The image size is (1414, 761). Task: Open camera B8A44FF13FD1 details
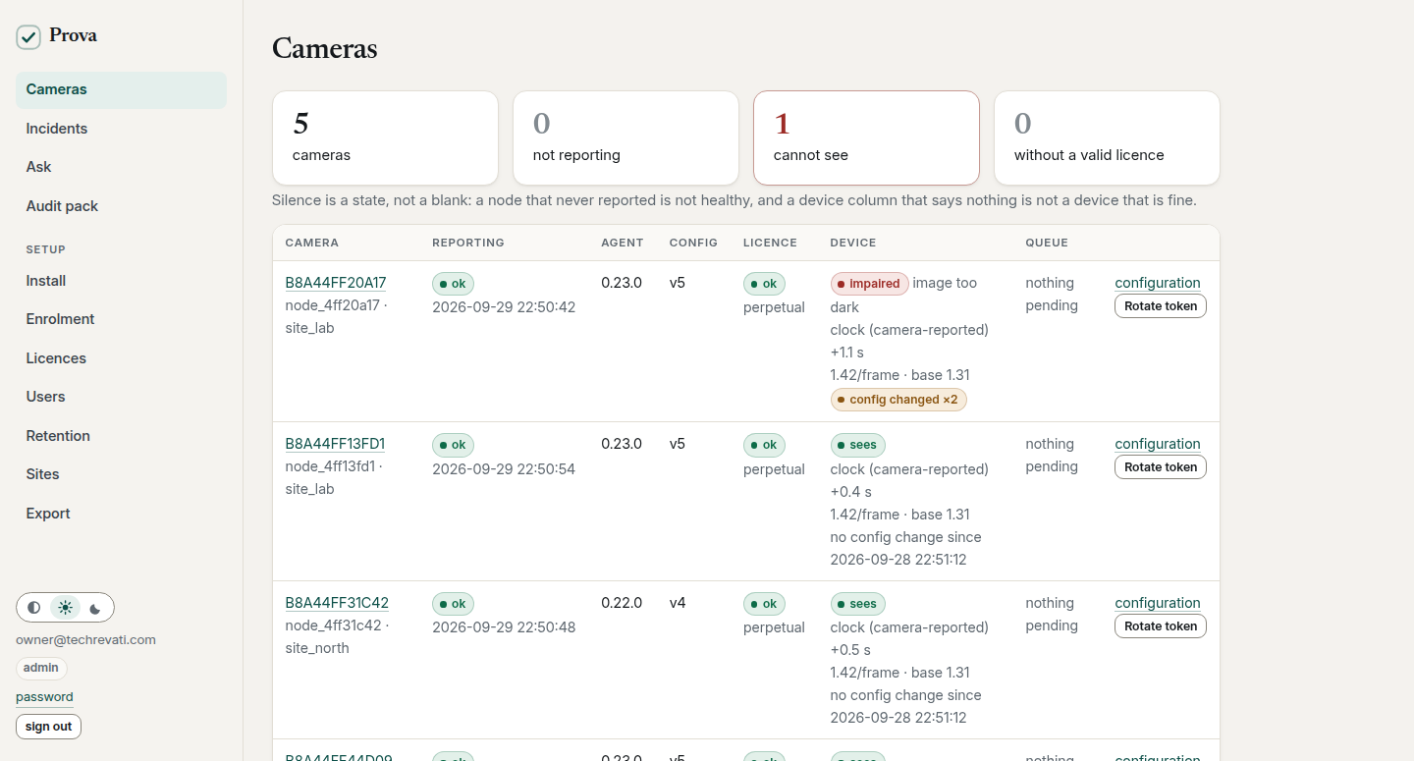click(x=335, y=444)
